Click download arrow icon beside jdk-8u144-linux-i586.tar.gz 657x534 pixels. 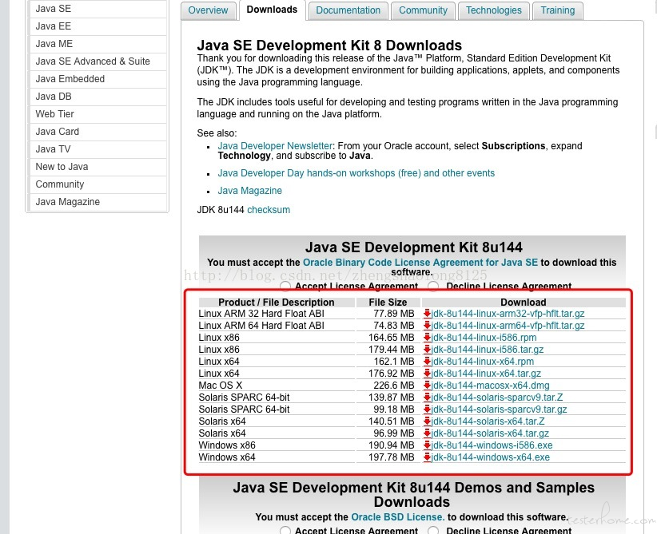click(x=427, y=350)
